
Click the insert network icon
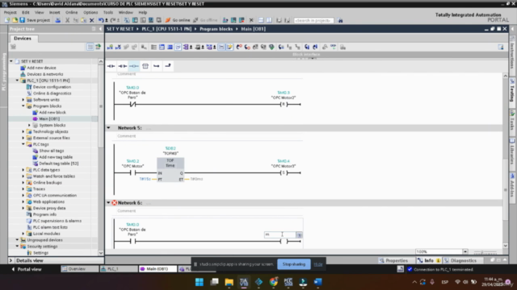[x=110, y=48]
